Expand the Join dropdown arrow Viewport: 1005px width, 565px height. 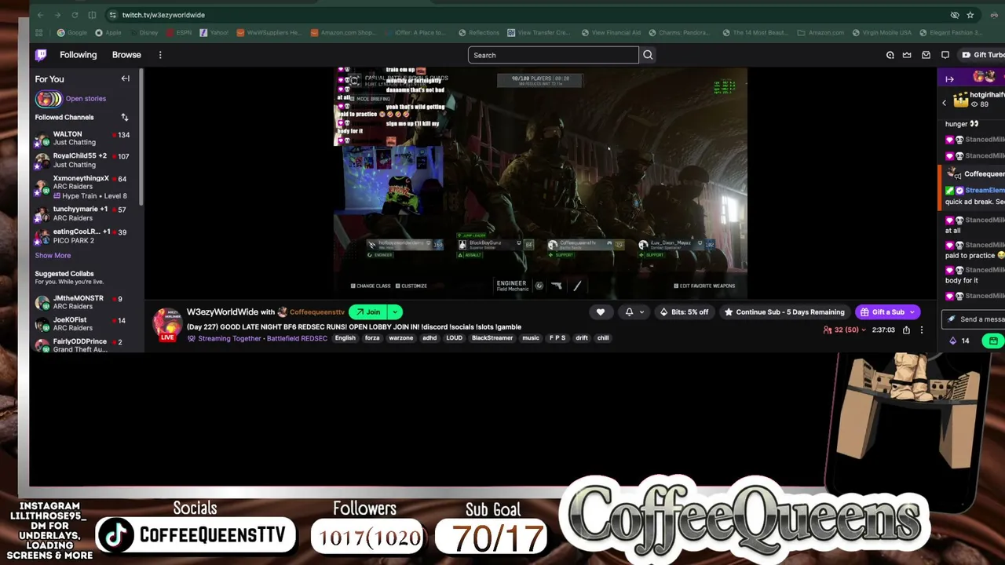pyautogui.click(x=395, y=312)
